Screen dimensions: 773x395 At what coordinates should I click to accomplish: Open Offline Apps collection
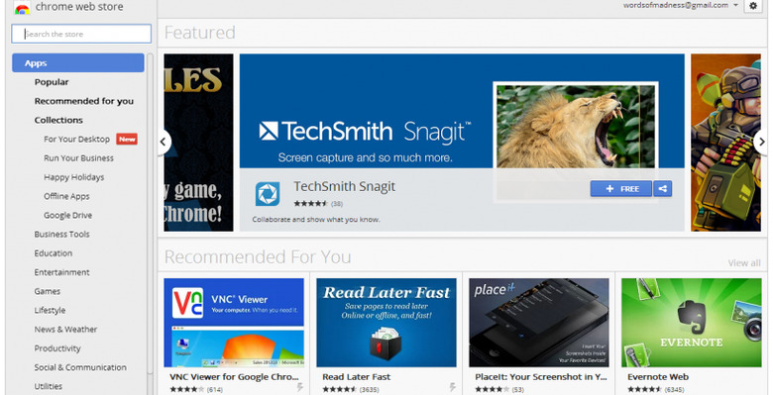coord(66,196)
